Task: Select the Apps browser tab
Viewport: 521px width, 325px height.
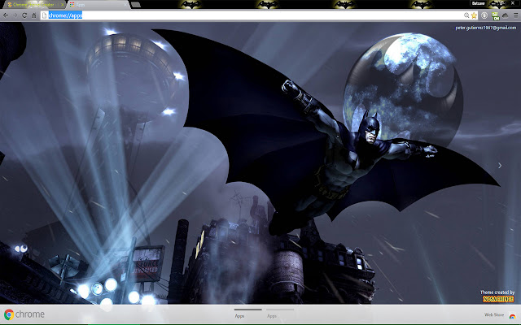Action: 98,5
